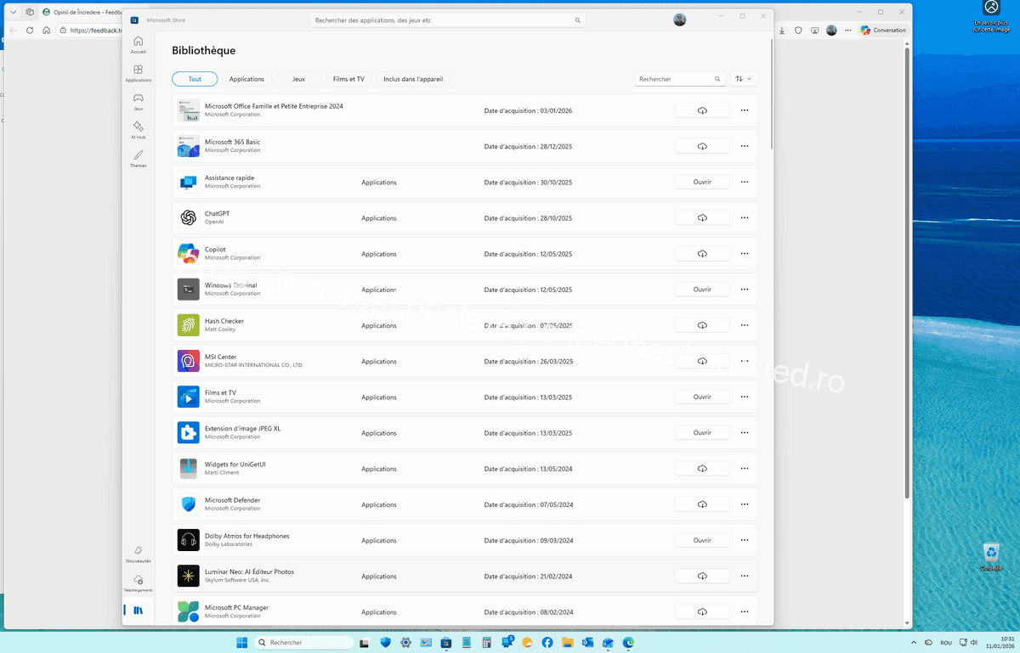The height and width of the screenshot is (653, 1020).
Task: Open Thèmes in the sidebar
Action: coord(138,158)
